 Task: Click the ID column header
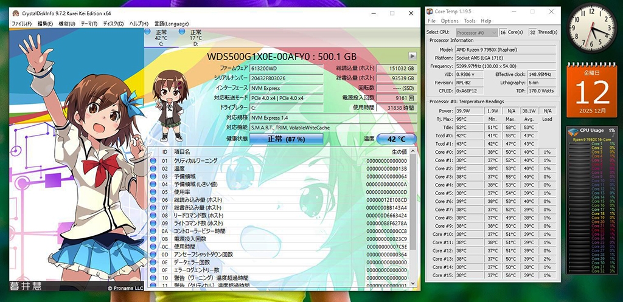coord(164,151)
